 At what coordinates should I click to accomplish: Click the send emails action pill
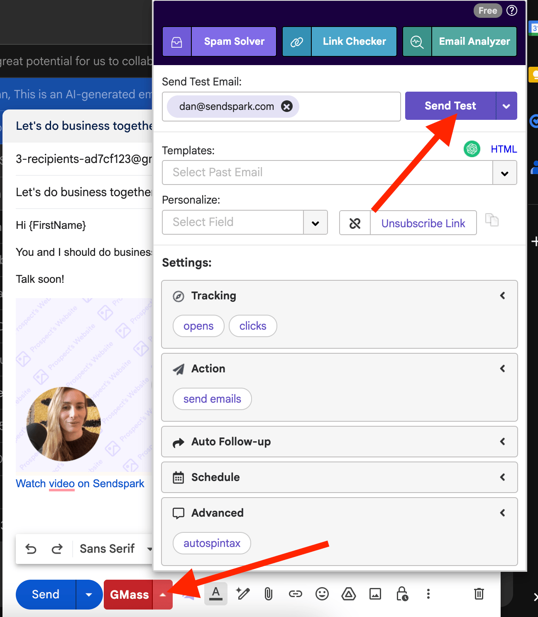point(212,399)
